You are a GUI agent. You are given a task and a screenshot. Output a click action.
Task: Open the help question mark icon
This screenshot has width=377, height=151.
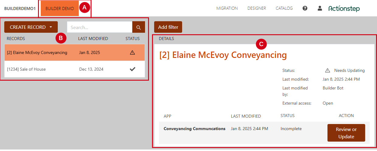pyautogui.click(x=305, y=8)
